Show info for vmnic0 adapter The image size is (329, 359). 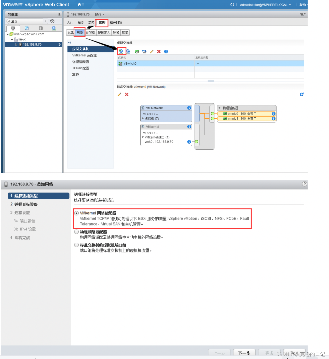click(x=273, y=114)
